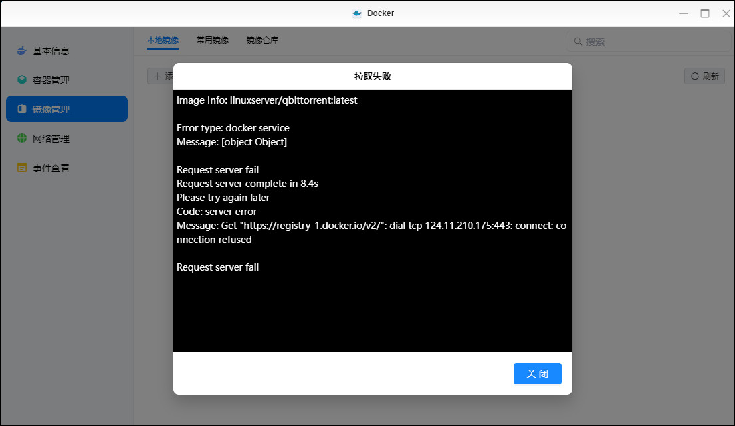
Task: Click the 刷新 refresh button
Action: (x=704, y=76)
